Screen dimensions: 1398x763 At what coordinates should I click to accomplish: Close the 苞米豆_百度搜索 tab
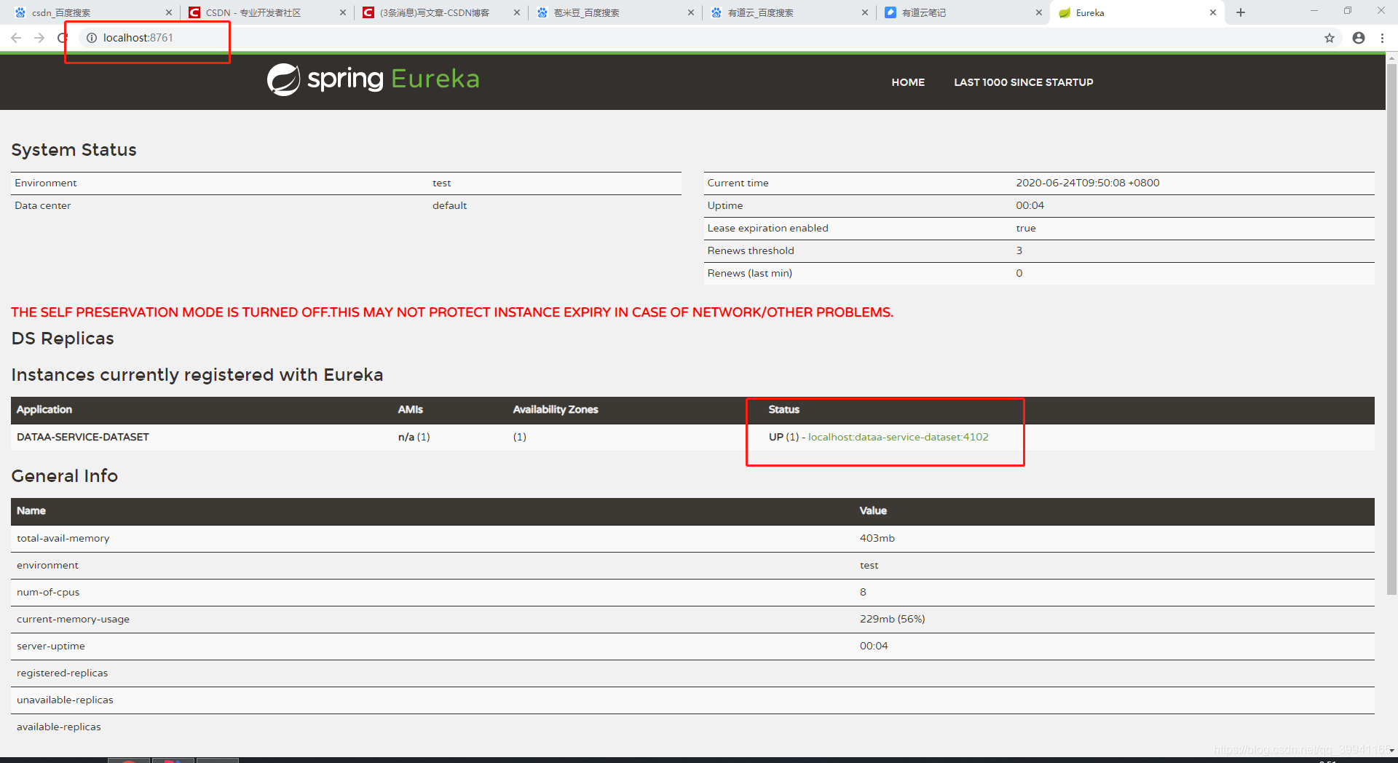coord(691,12)
